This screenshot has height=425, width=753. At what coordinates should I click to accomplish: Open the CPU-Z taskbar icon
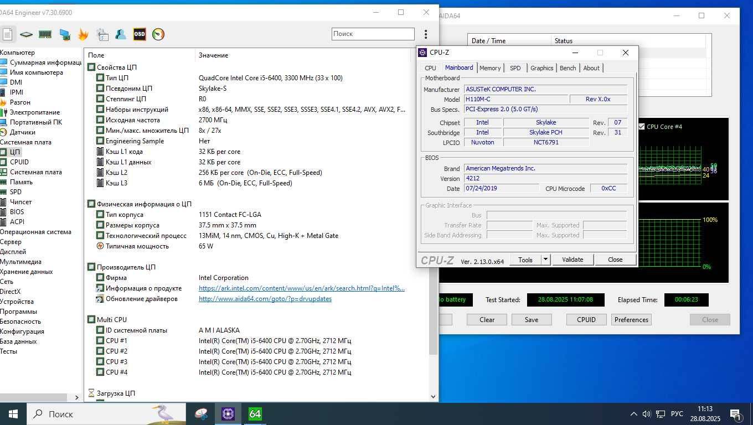(228, 413)
